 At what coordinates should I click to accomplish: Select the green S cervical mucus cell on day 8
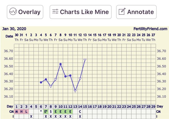click(x=51, y=111)
